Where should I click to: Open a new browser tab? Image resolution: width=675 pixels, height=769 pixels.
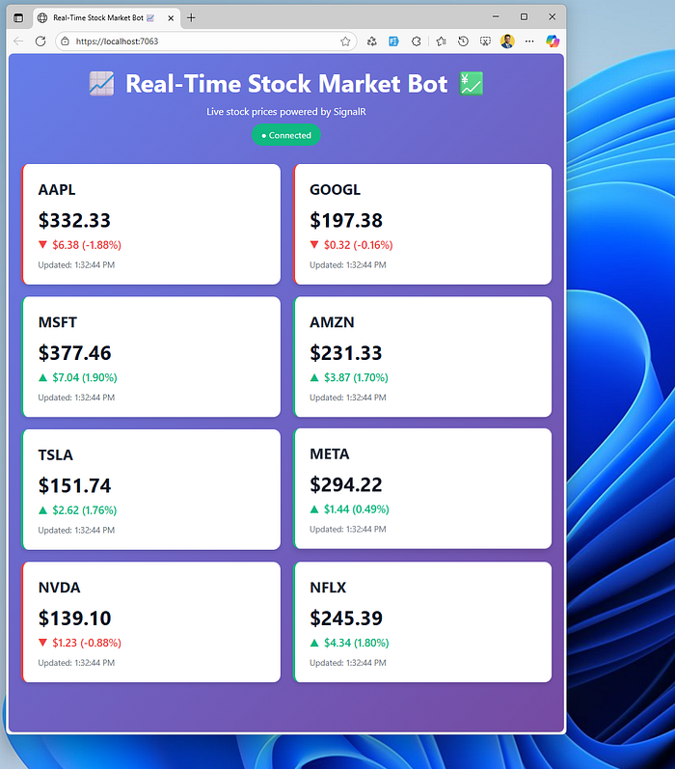(191, 17)
